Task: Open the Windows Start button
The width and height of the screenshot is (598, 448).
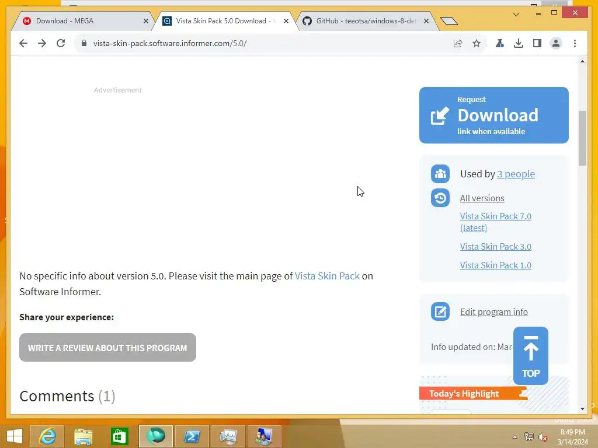Action: [x=15, y=436]
